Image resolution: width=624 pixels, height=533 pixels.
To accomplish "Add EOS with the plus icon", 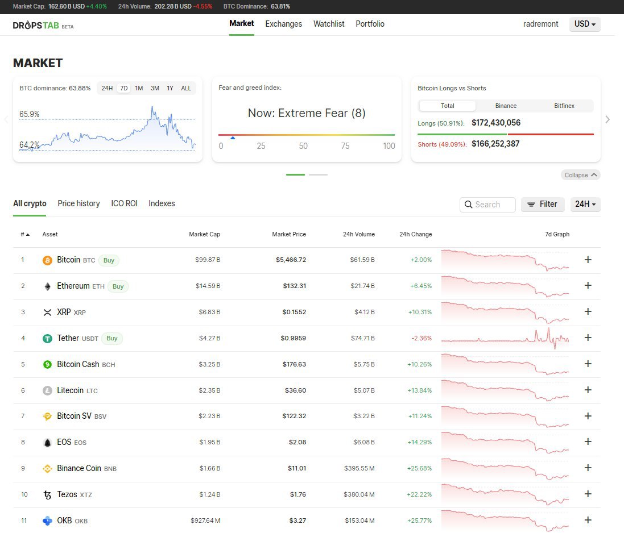I will click(x=588, y=442).
